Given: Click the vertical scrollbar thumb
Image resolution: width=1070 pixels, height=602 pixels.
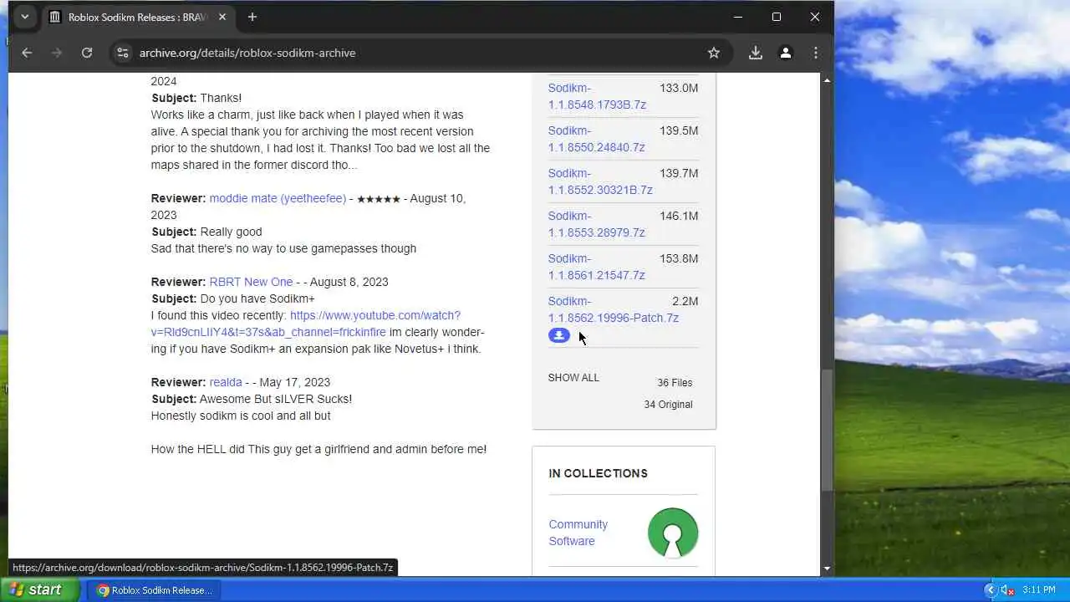Looking at the screenshot, I should (x=827, y=430).
